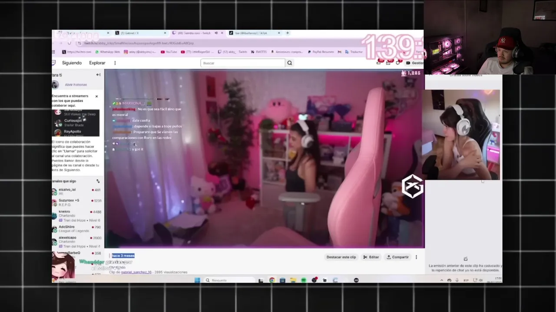Open the EMOTES bookmark

[259, 52]
